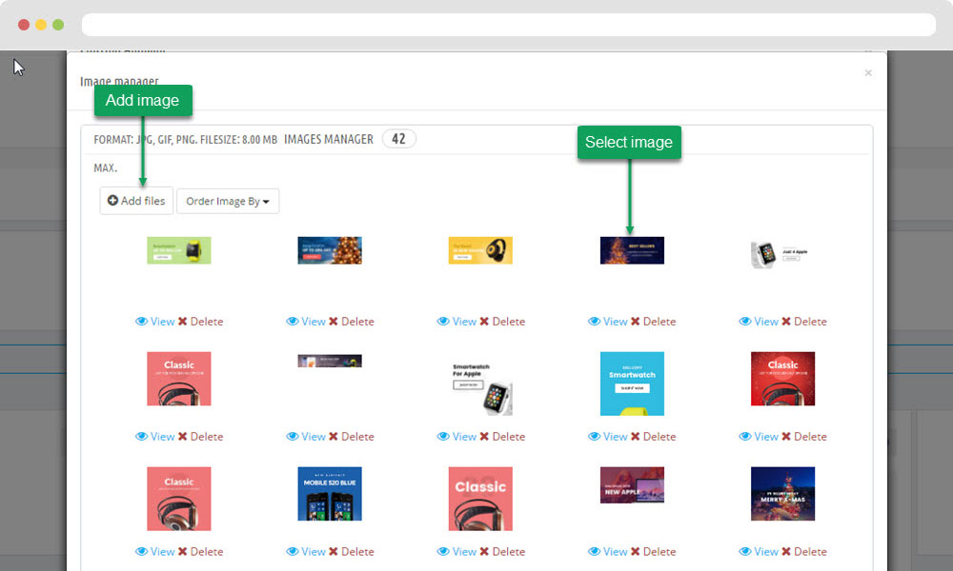Click eye icon under Smartwatch For Apple image
953x571 pixels.
tap(443, 437)
